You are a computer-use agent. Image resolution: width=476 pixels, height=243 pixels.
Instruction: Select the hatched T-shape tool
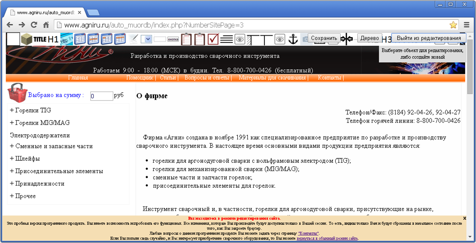tap(253, 39)
